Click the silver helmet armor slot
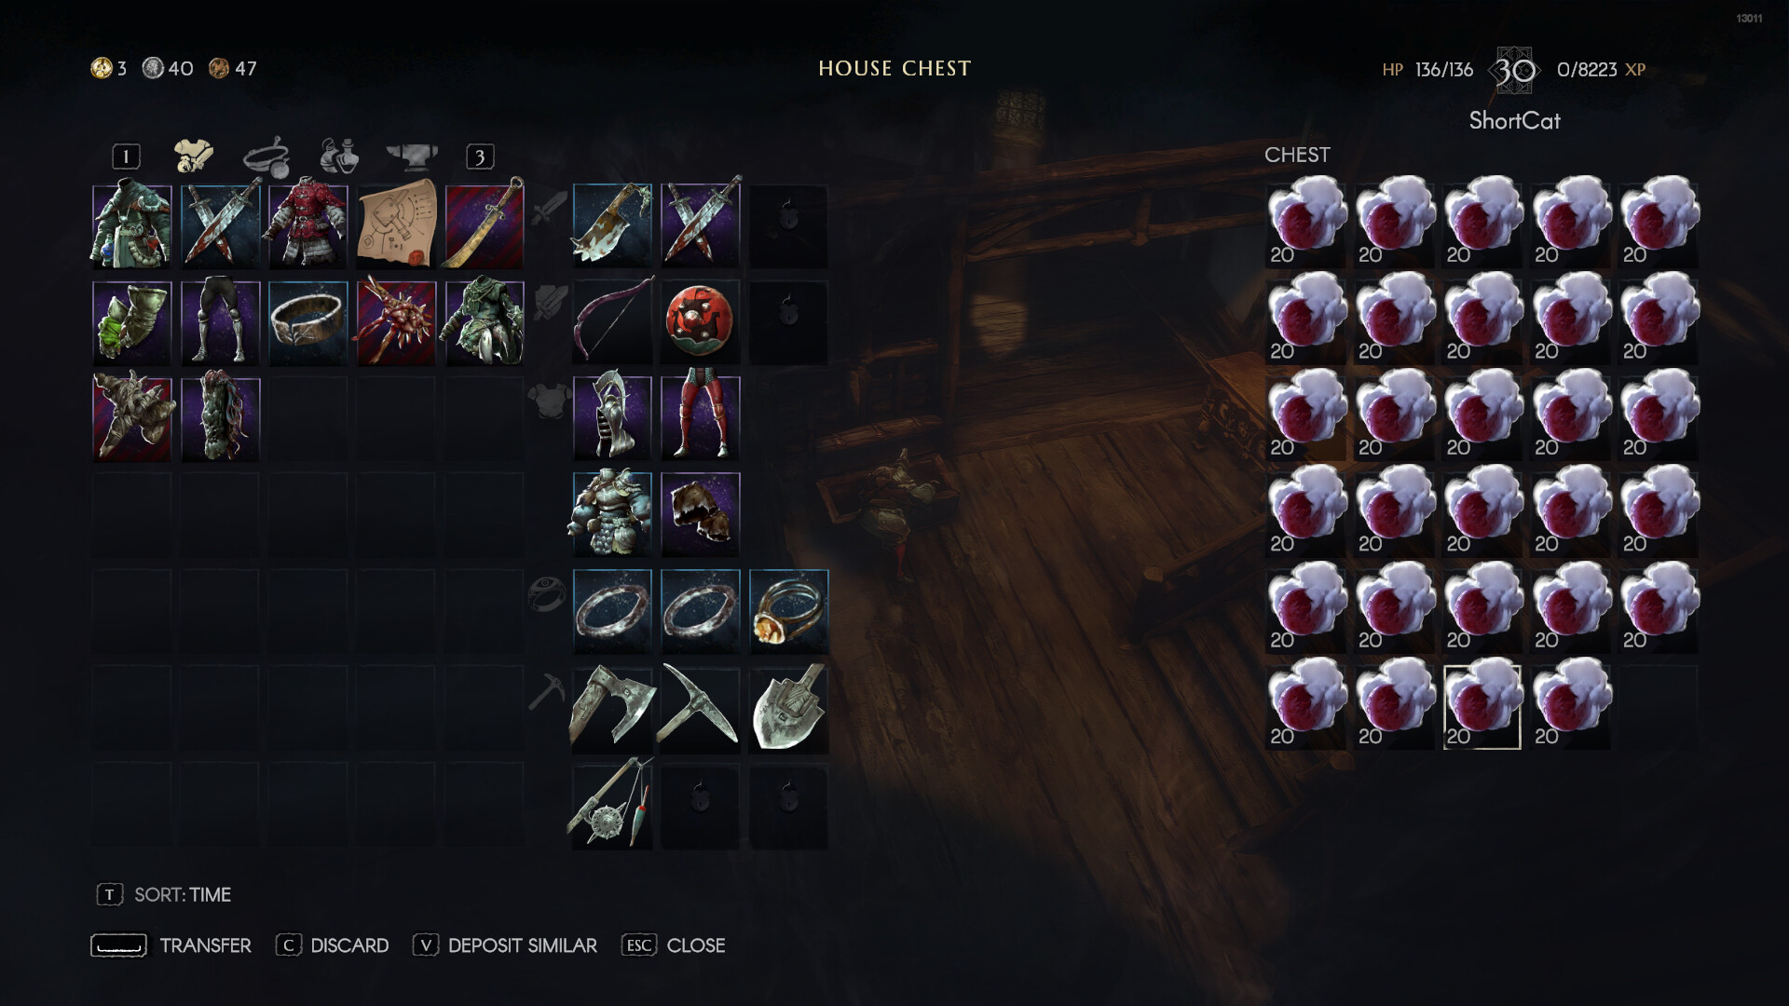 [x=612, y=417]
